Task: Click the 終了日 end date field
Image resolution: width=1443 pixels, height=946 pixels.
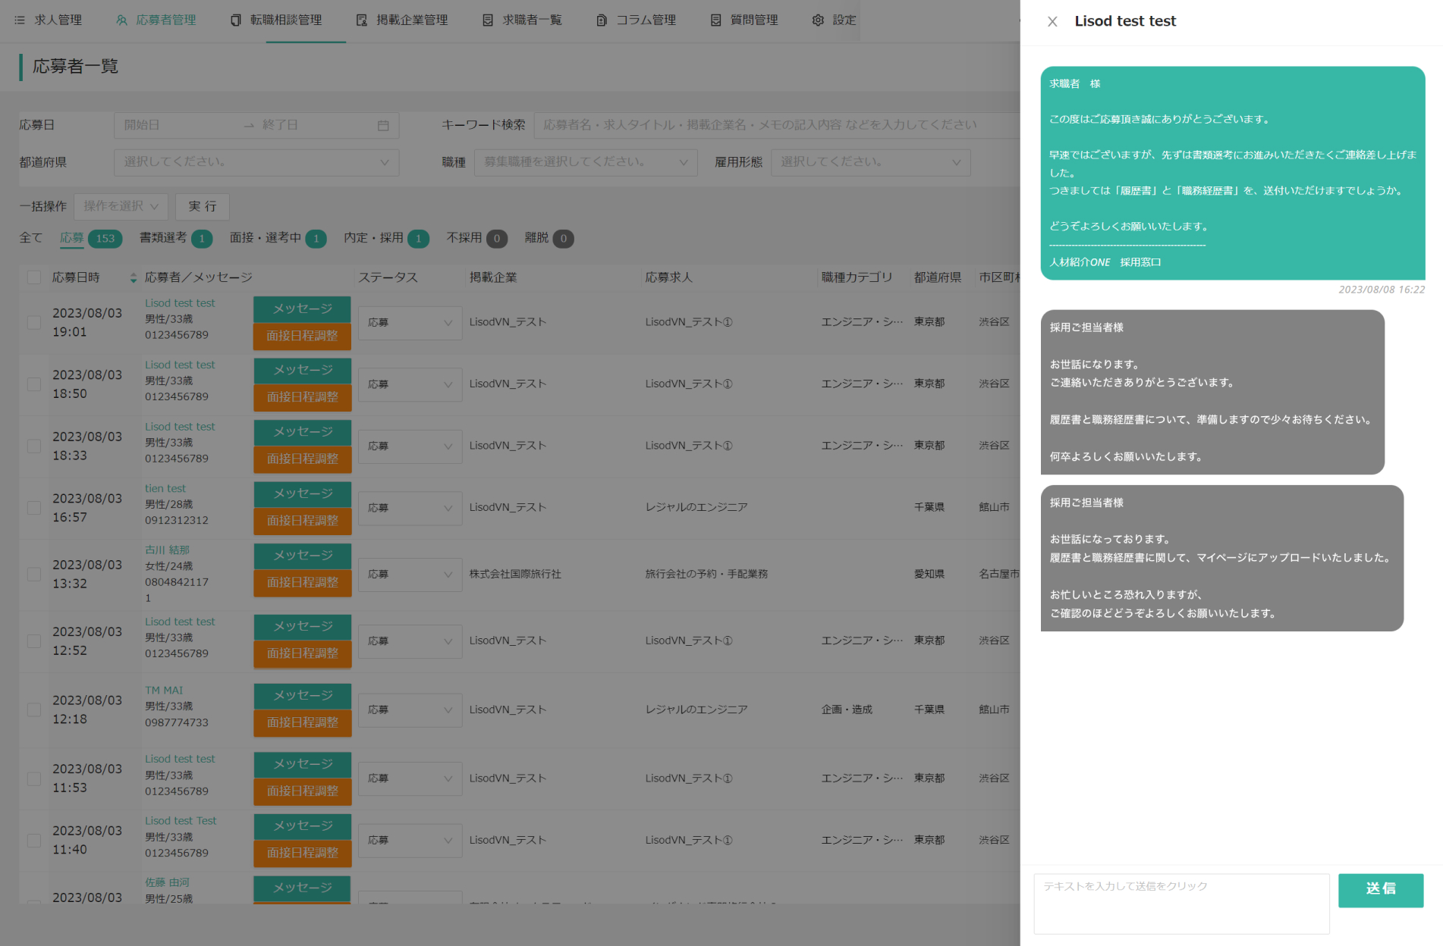Action: 315,125
